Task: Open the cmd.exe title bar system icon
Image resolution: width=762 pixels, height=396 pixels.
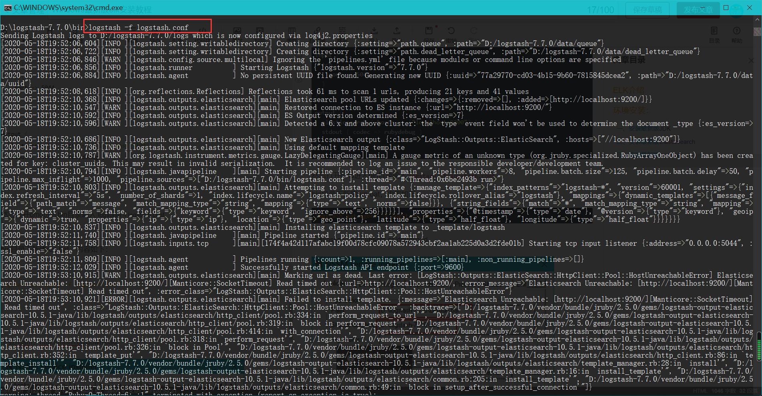Action: click(8, 8)
